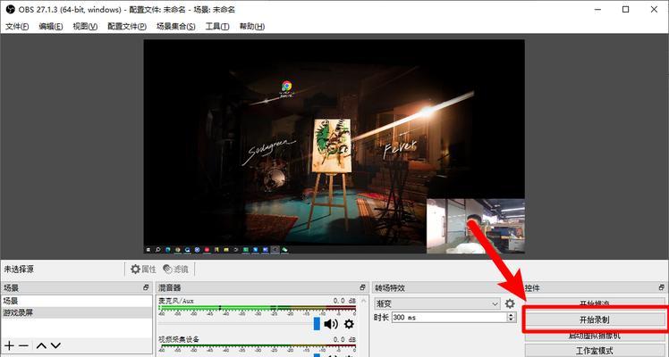The width and height of the screenshot is (669, 357).
Task: Click the 启动虚拟摄像机 button
Action: coord(595,336)
